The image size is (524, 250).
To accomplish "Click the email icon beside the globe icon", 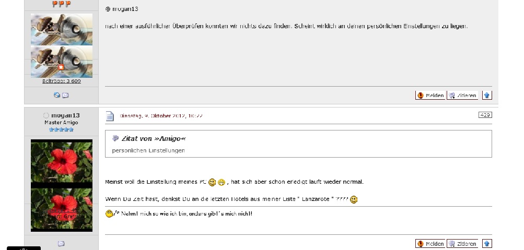I will [x=65, y=96].
